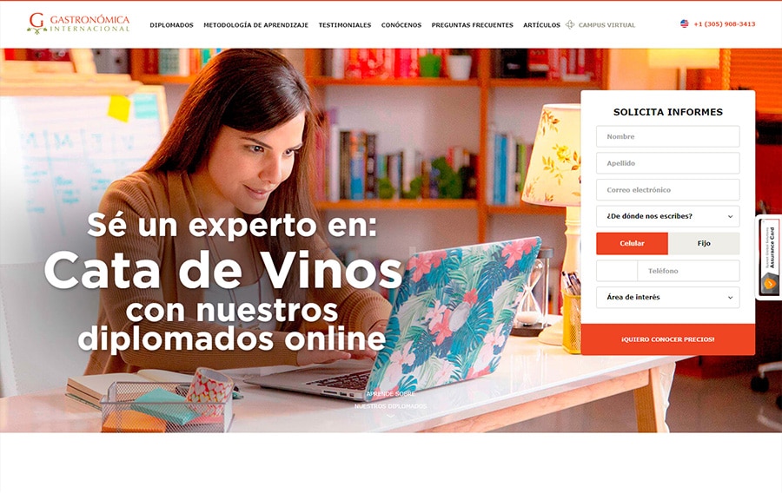Open the ¿De dónde nos escribes? dropdown
The image size is (782, 493).
click(668, 216)
